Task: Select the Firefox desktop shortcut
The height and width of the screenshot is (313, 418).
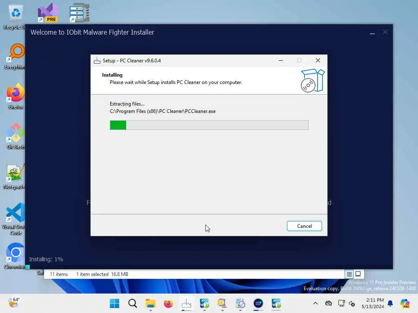Action: click(15, 97)
